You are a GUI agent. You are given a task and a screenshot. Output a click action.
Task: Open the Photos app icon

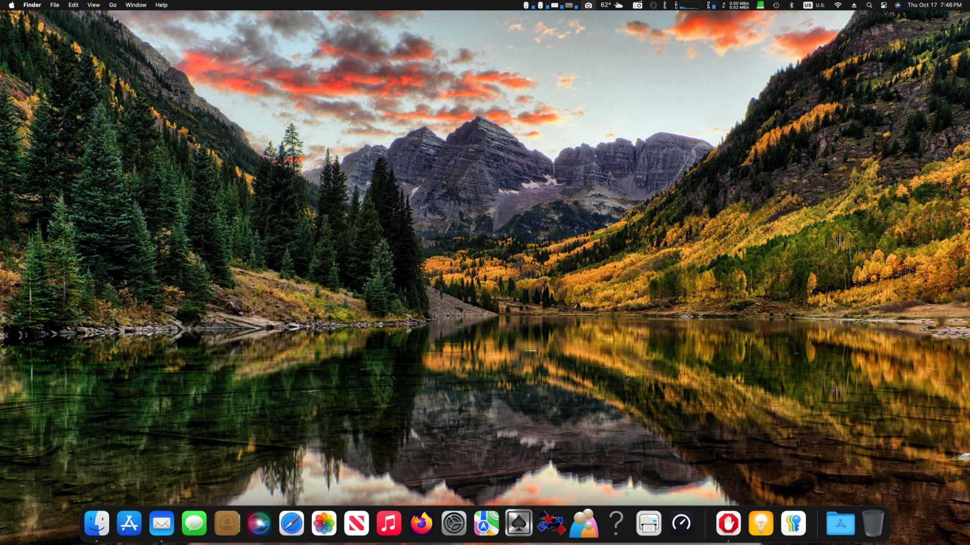(323, 523)
